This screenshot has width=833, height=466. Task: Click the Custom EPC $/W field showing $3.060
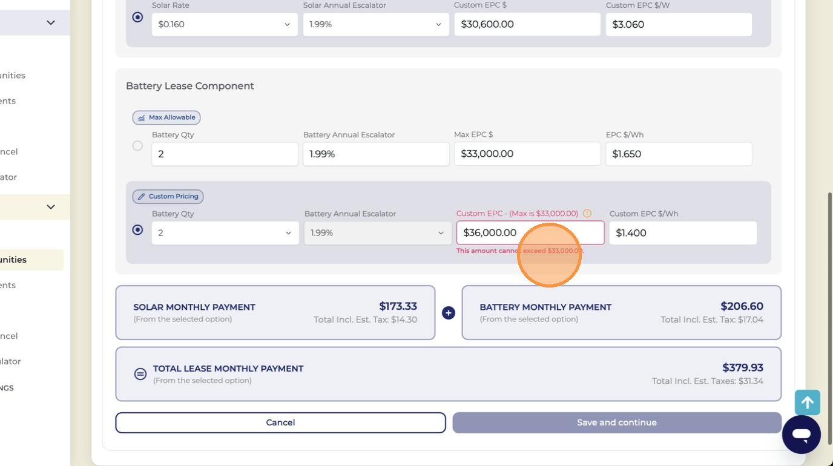(x=679, y=25)
